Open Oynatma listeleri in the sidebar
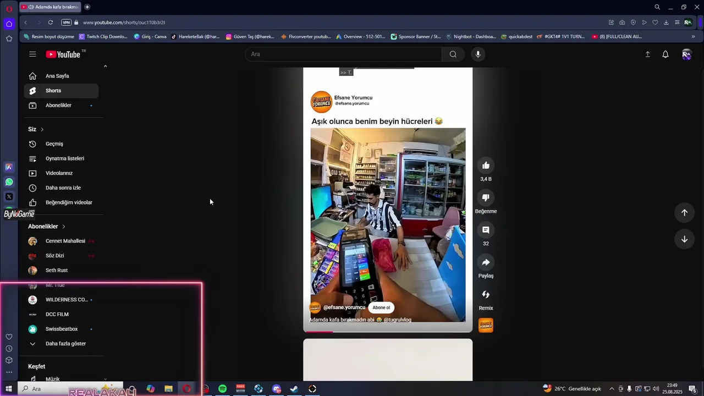 coord(61,158)
